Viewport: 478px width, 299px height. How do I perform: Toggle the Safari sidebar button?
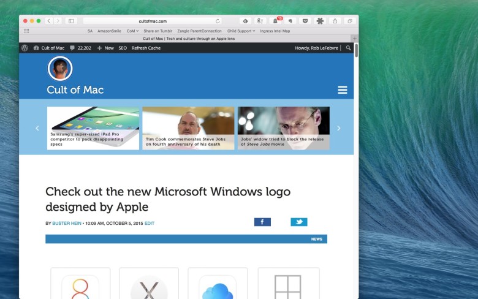[71, 21]
